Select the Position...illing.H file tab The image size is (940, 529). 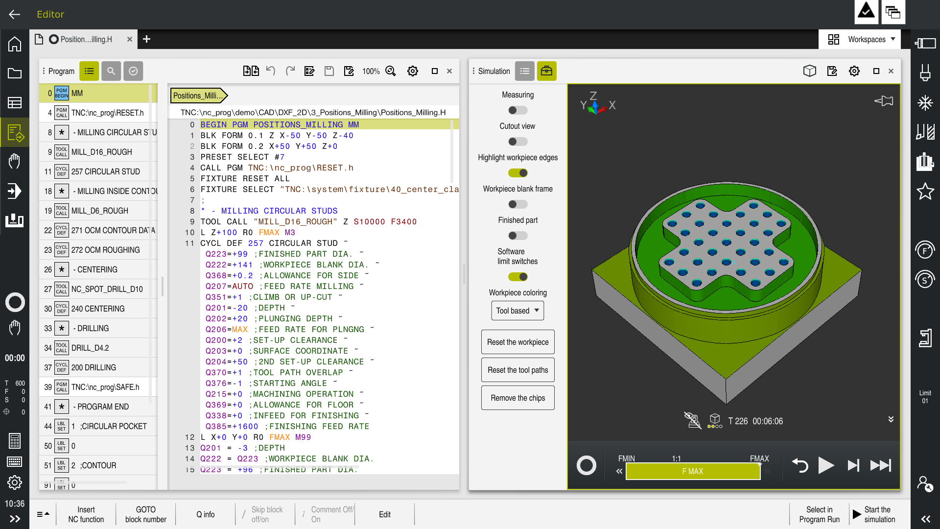coord(86,39)
